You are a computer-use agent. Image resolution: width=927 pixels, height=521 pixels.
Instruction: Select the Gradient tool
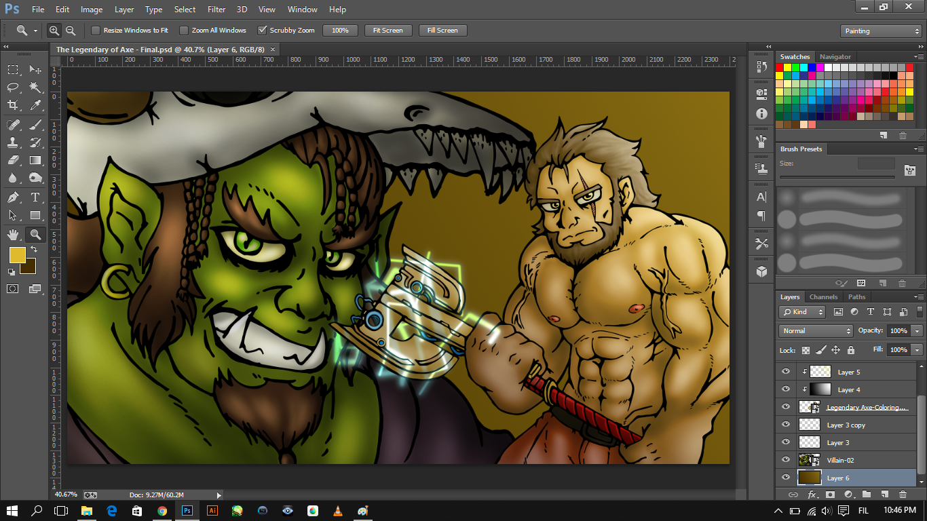tap(35, 160)
